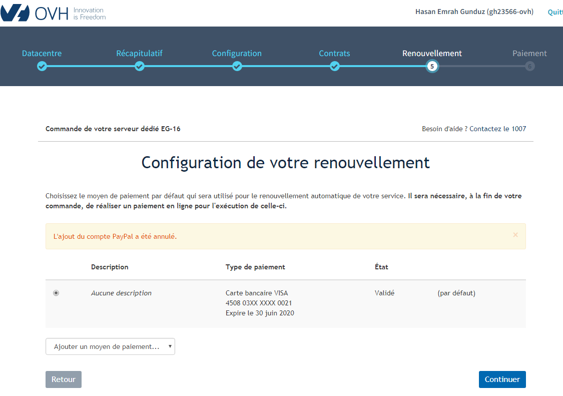Click step 5 Renouvellement circle
563x396 pixels.
pos(432,66)
